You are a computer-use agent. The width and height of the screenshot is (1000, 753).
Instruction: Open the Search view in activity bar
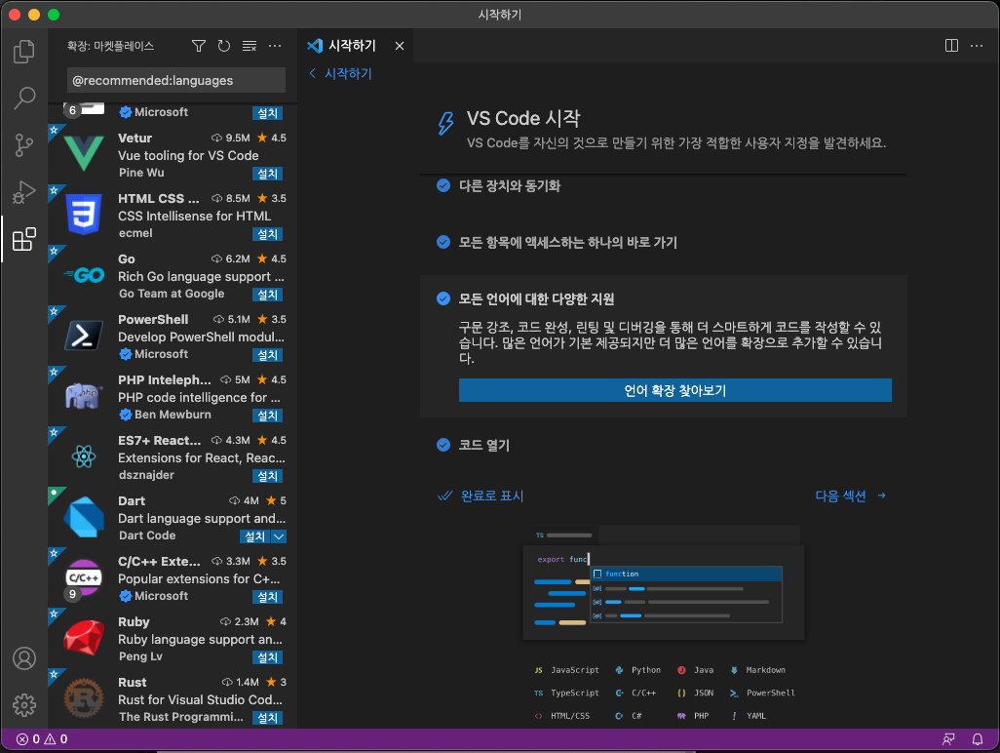[24, 99]
